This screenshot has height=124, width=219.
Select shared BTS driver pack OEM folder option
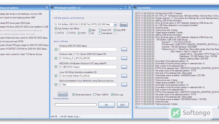(x=15, y=23)
